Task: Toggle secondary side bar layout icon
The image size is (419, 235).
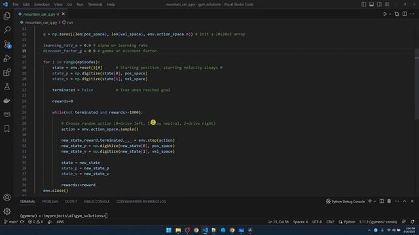Action: pos(379,5)
